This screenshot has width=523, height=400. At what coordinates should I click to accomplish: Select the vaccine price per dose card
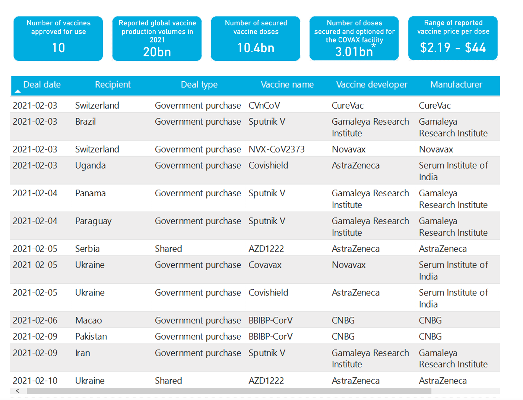[x=453, y=38]
